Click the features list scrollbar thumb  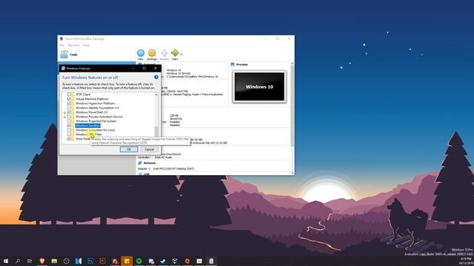(x=156, y=131)
